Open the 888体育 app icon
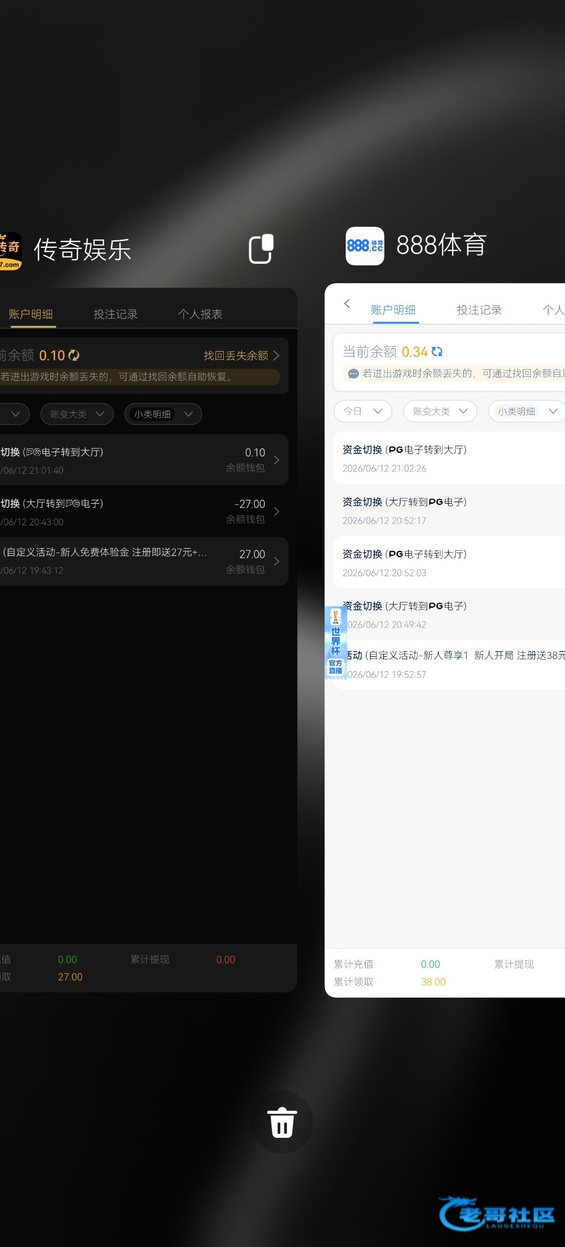Image resolution: width=565 pixels, height=1247 pixels. [x=365, y=246]
